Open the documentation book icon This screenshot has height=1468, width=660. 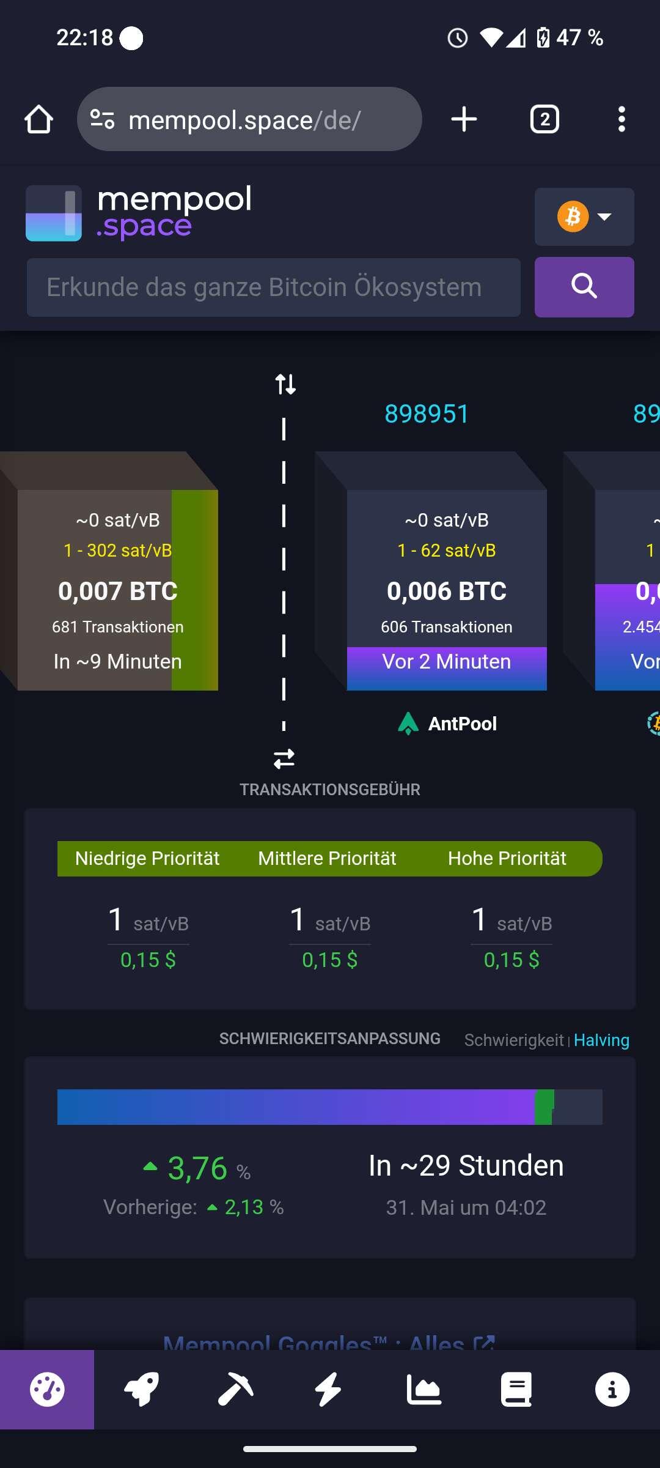tap(517, 1390)
